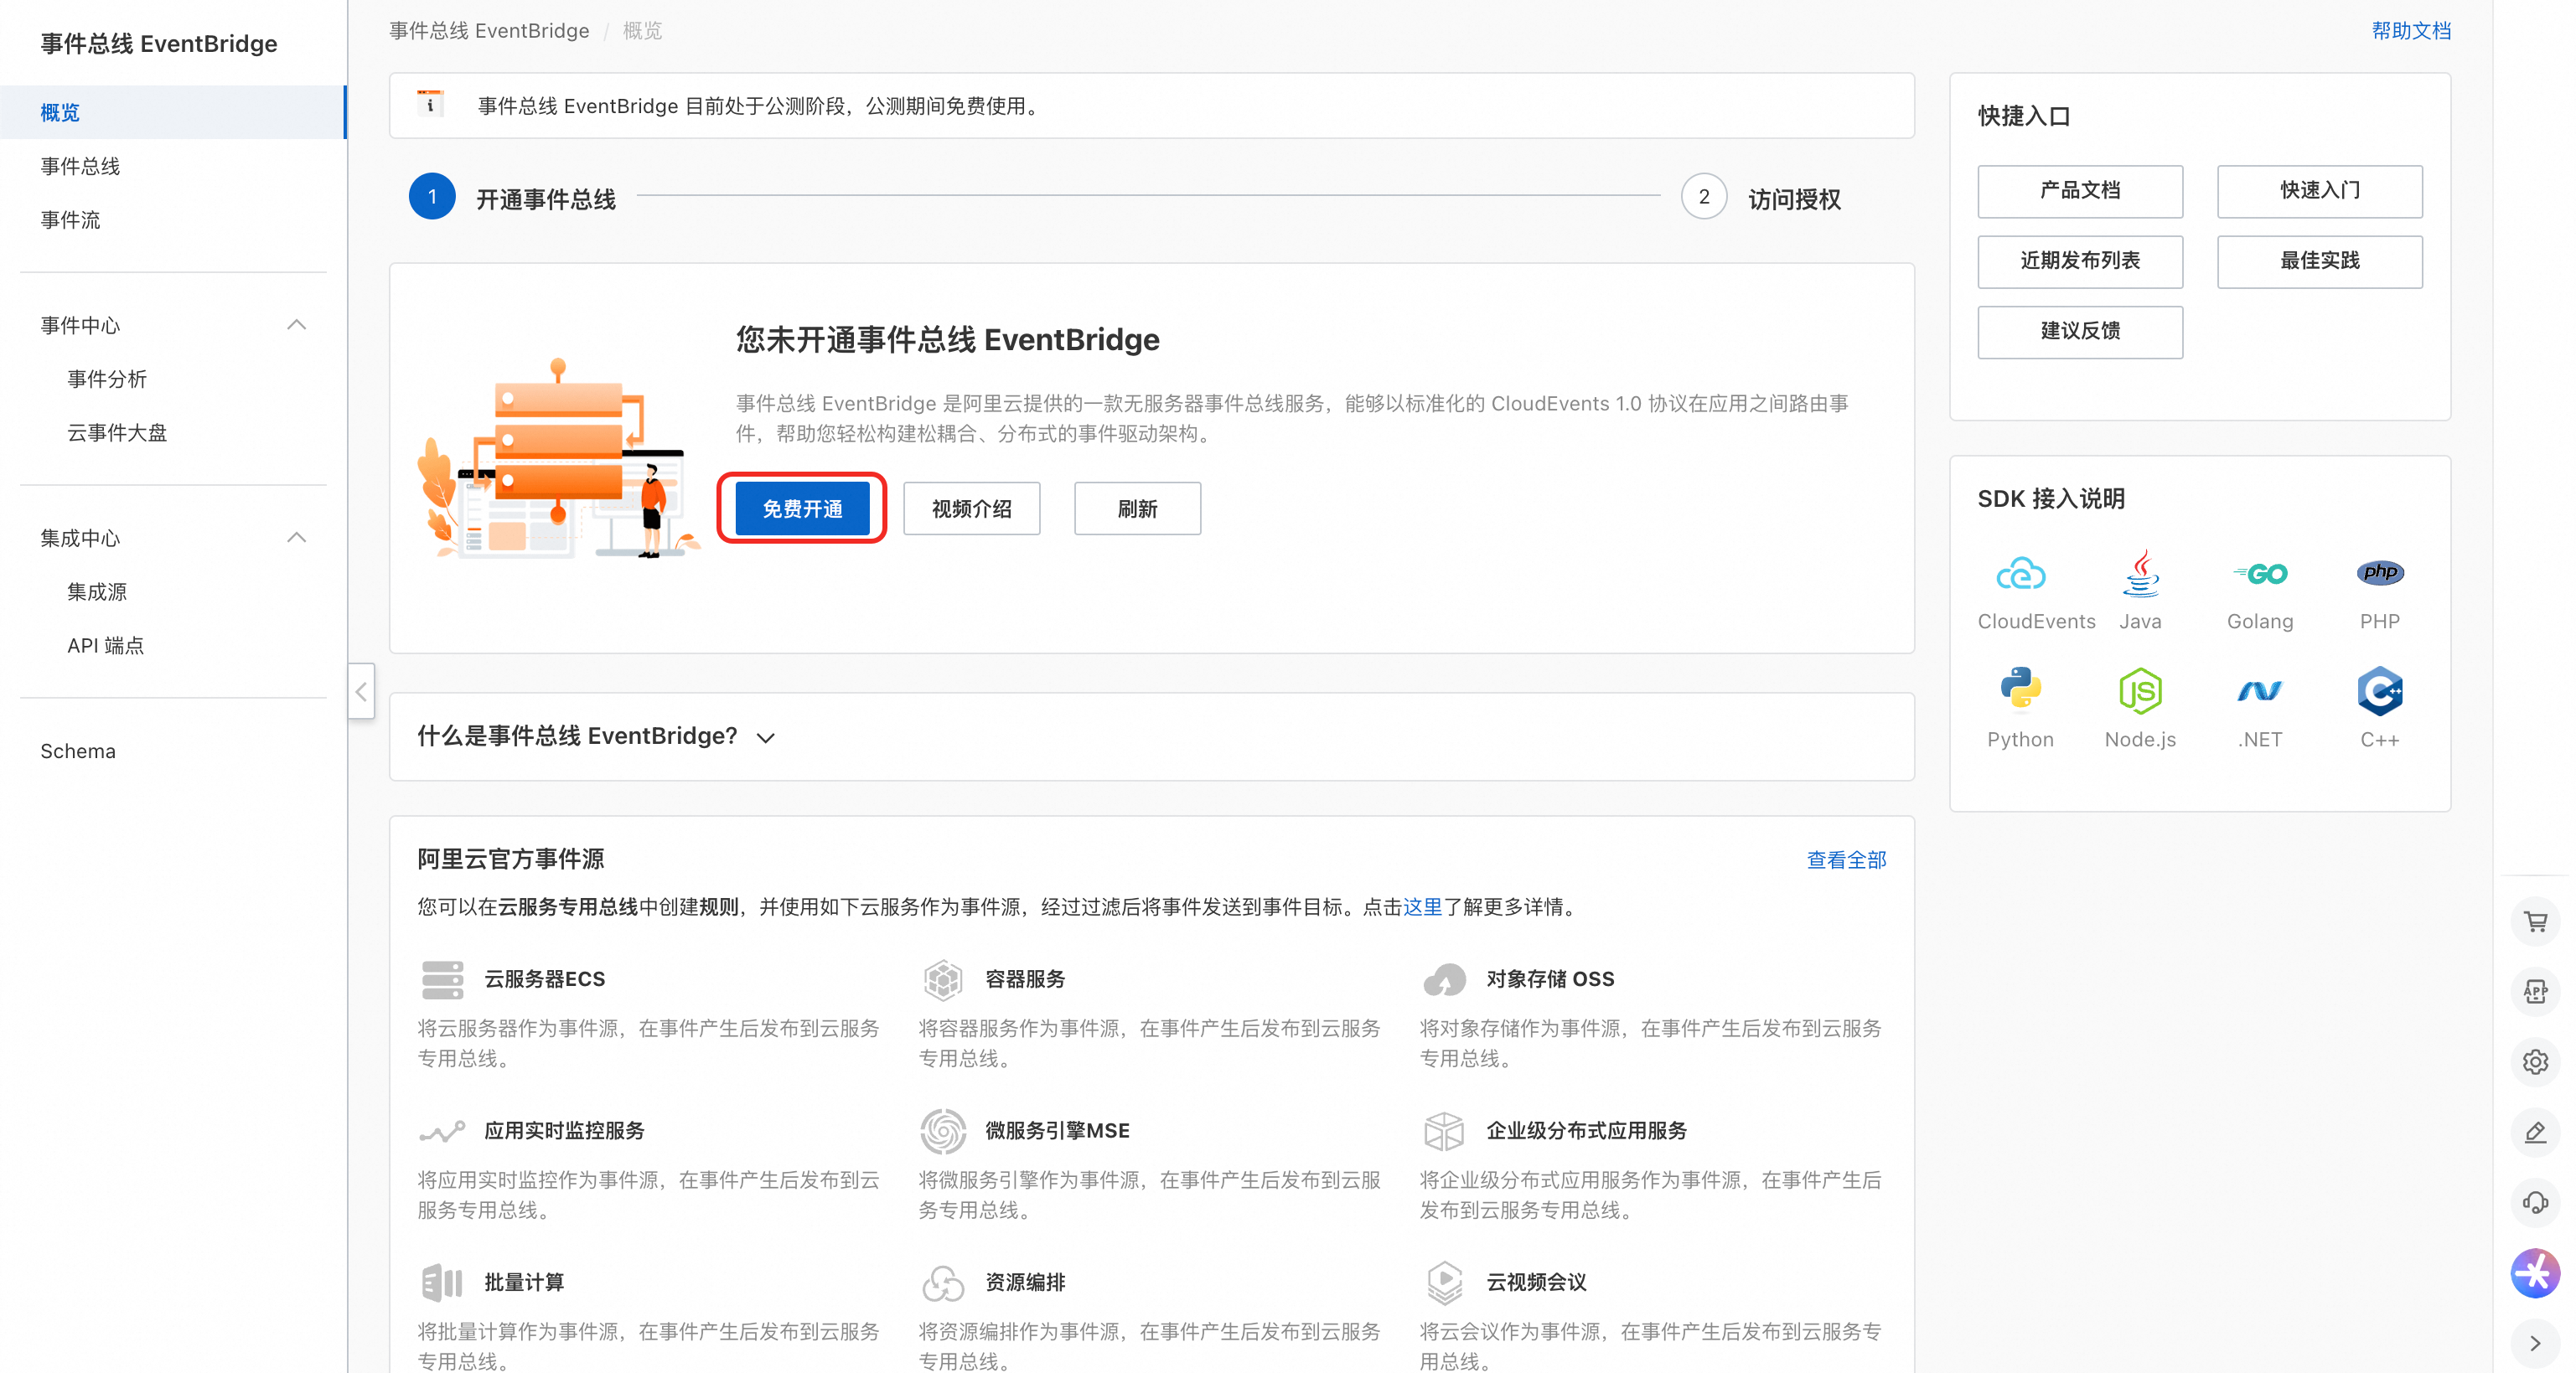Open the 近期发布列表 quick link
Image resolution: width=2576 pixels, height=1373 pixels.
2080,261
